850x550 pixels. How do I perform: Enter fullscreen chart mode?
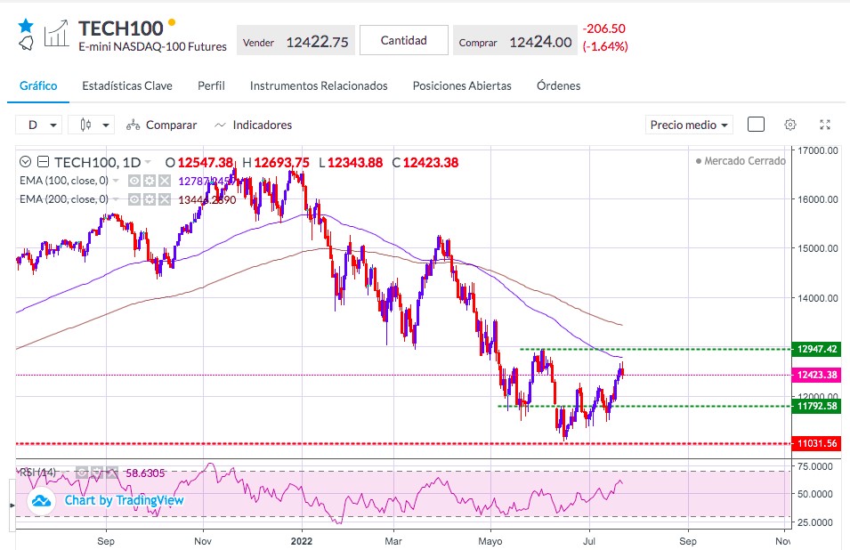point(825,125)
